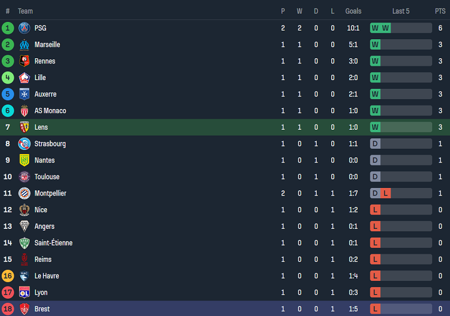
Task: Select the Nantes yellow crest icon
Action: (x=24, y=160)
